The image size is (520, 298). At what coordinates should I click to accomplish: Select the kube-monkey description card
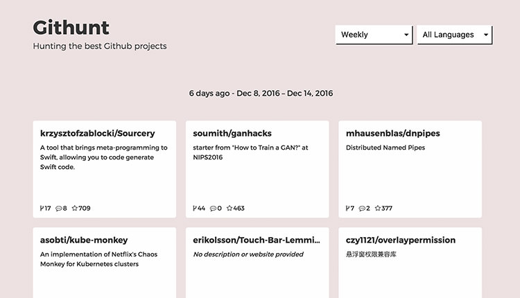tap(105, 263)
